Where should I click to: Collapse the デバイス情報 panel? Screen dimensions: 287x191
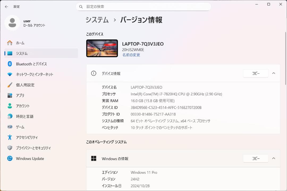(274, 73)
